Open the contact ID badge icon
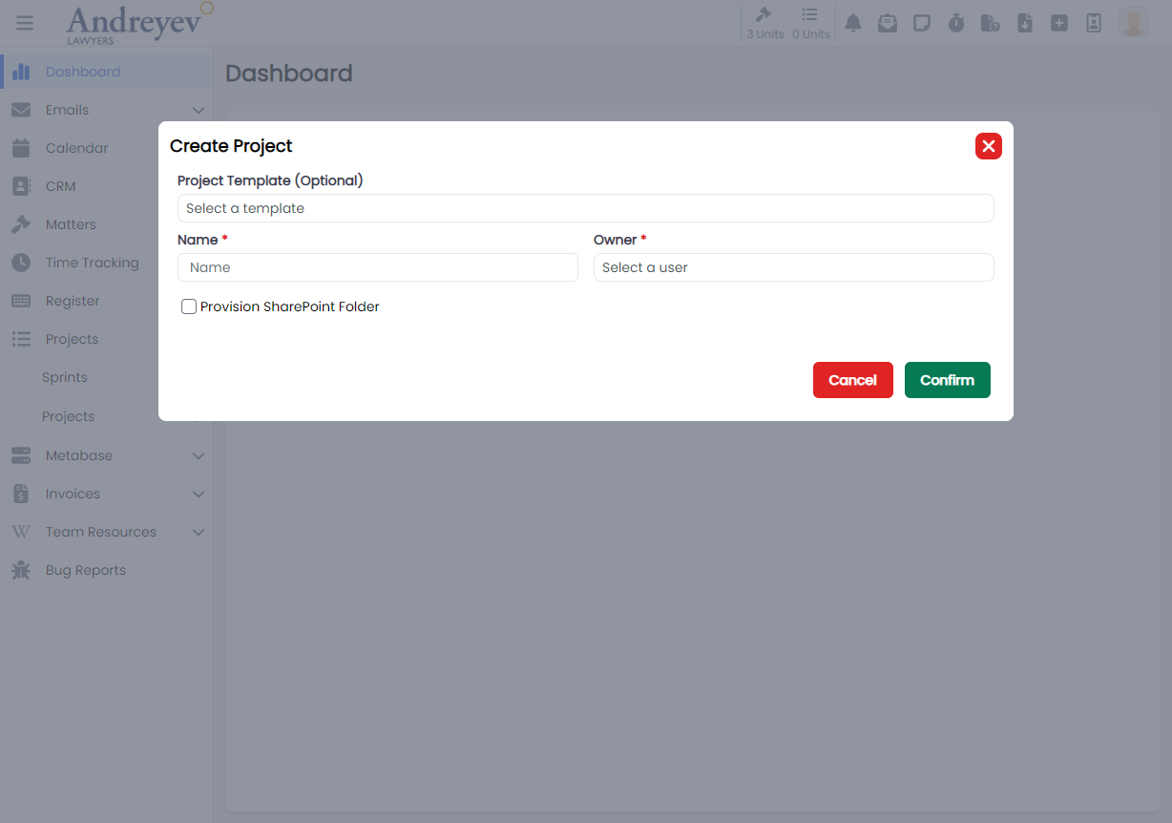This screenshot has width=1172, height=823. click(x=1094, y=23)
